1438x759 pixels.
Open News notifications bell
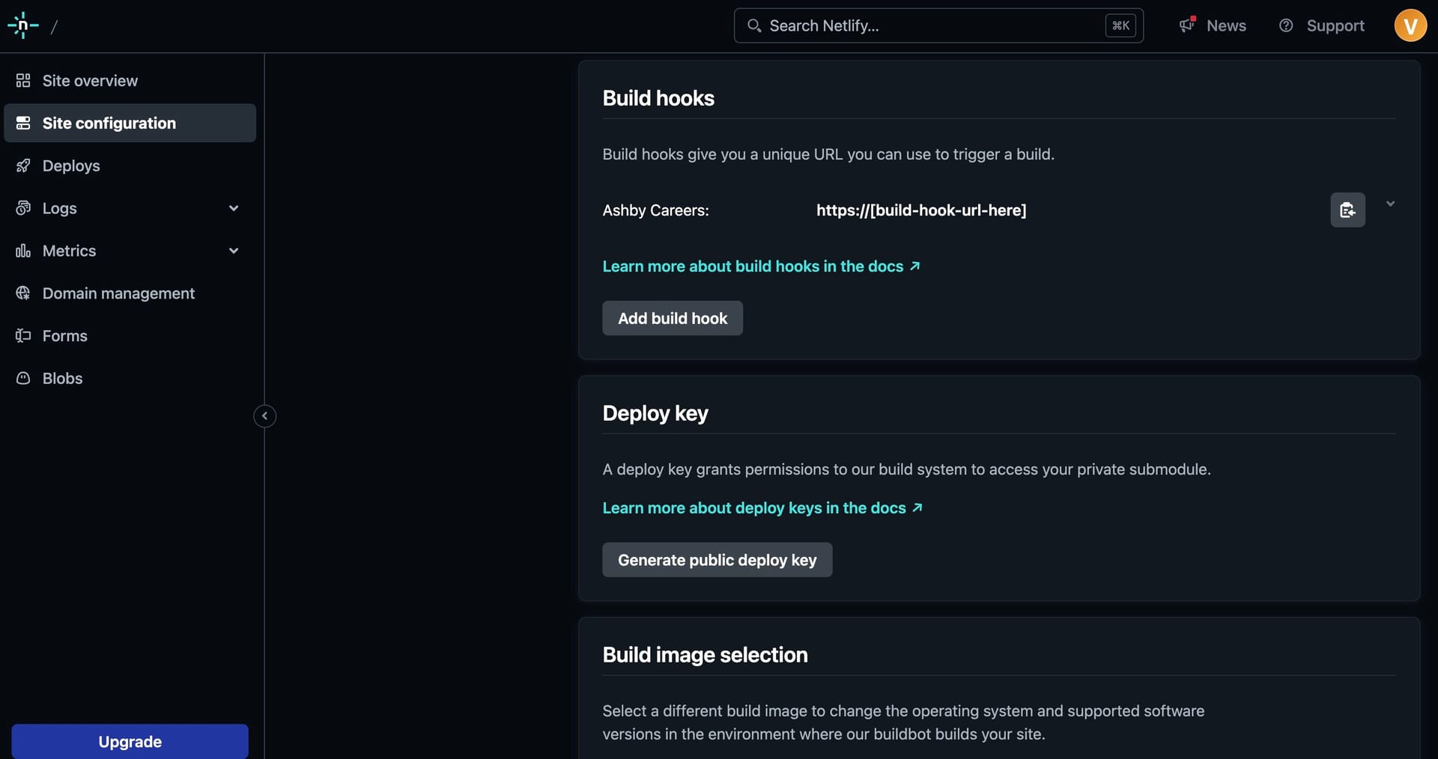pyautogui.click(x=1187, y=25)
